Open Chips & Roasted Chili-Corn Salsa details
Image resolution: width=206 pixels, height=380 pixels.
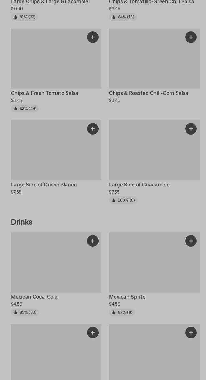(148, 93)
